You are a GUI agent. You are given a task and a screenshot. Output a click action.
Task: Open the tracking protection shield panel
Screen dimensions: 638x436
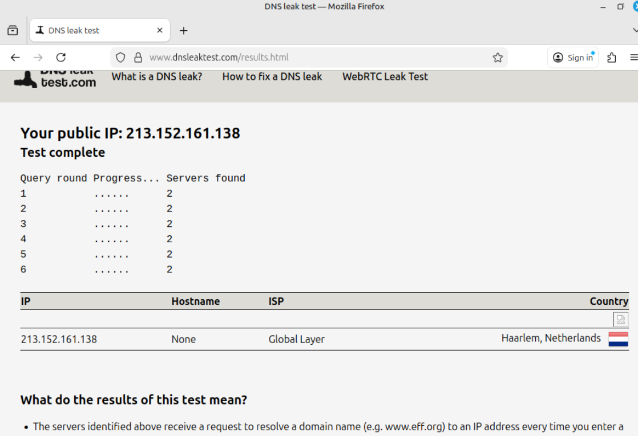click(120, 58)
